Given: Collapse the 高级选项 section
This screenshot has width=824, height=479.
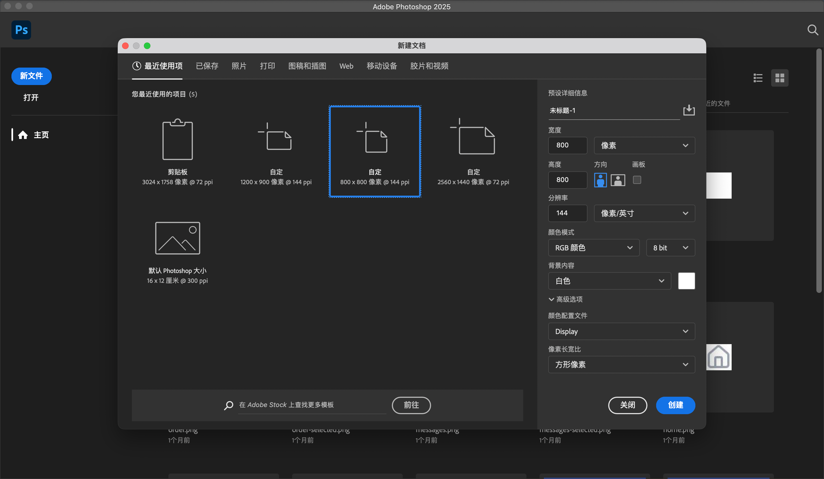Looking at the screenshot, I should 565,299.
